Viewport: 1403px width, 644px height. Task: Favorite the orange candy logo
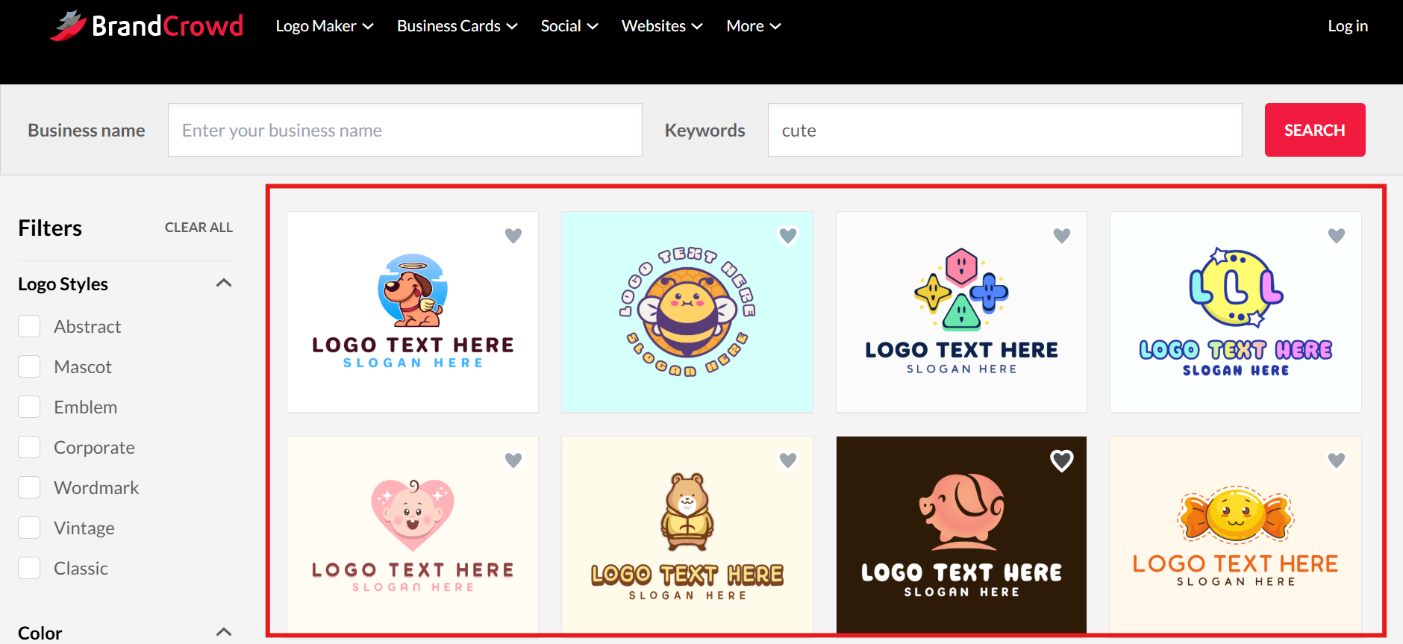pos(1337,460)
